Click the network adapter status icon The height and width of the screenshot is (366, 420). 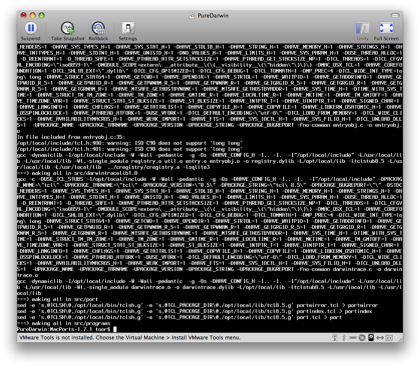point(380,338)
